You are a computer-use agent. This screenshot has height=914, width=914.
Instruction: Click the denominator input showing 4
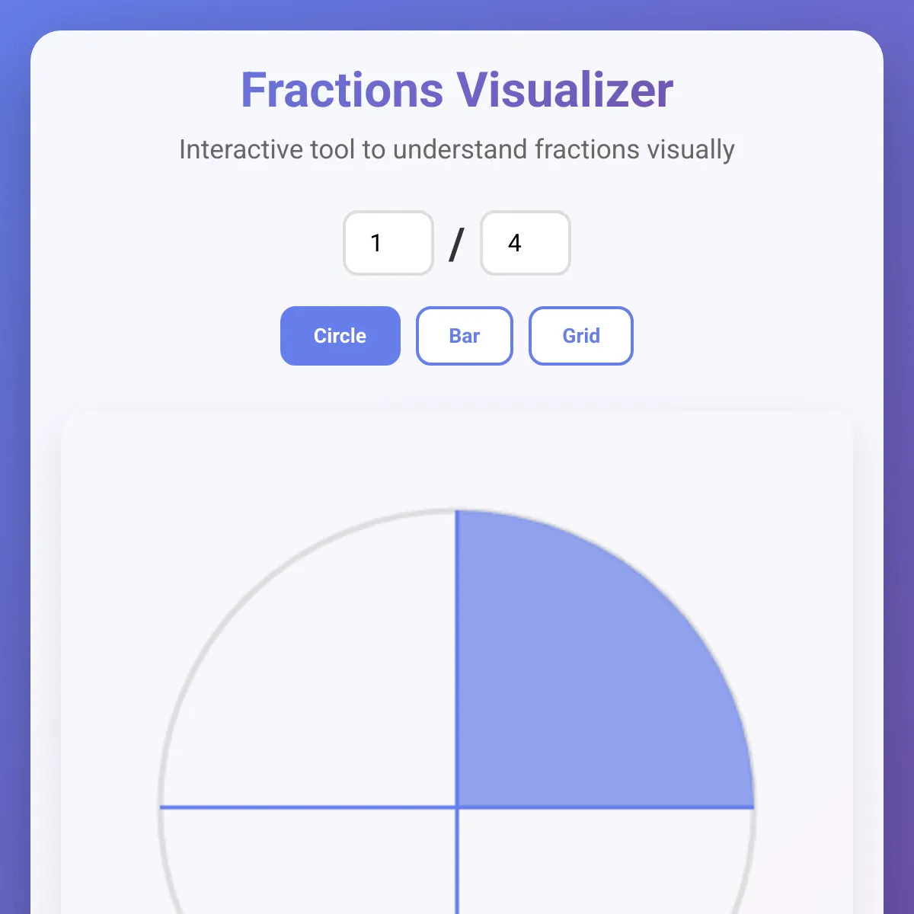(526, 243)
